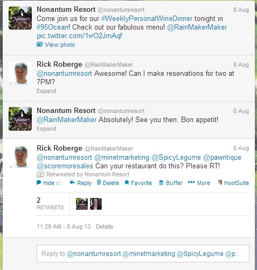Click Rick Roberge's profile photo in first reply

(20, 73)
